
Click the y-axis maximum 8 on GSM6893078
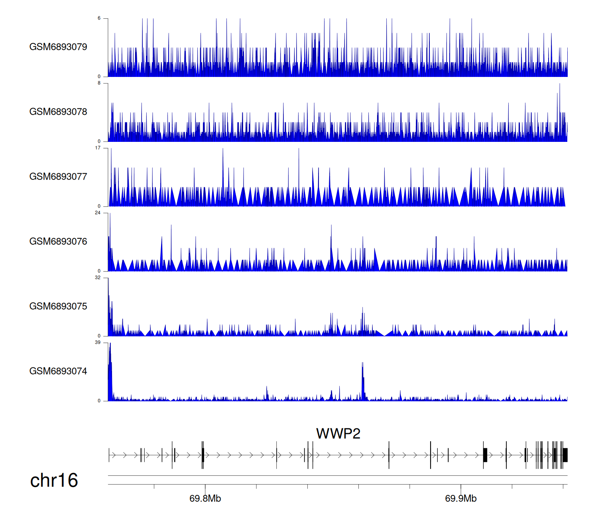pyautogui.click(x=99, y=83)
